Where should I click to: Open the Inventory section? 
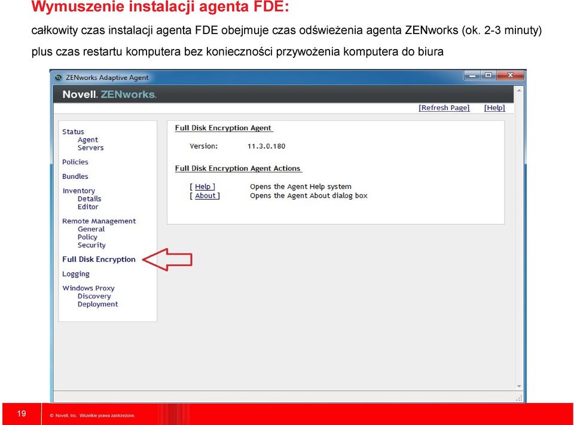79,191
